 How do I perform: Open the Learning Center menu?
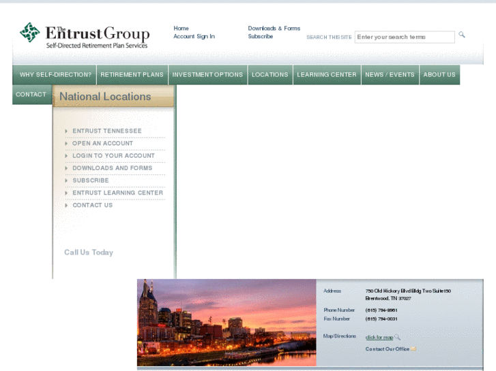[x=327, y=75]
